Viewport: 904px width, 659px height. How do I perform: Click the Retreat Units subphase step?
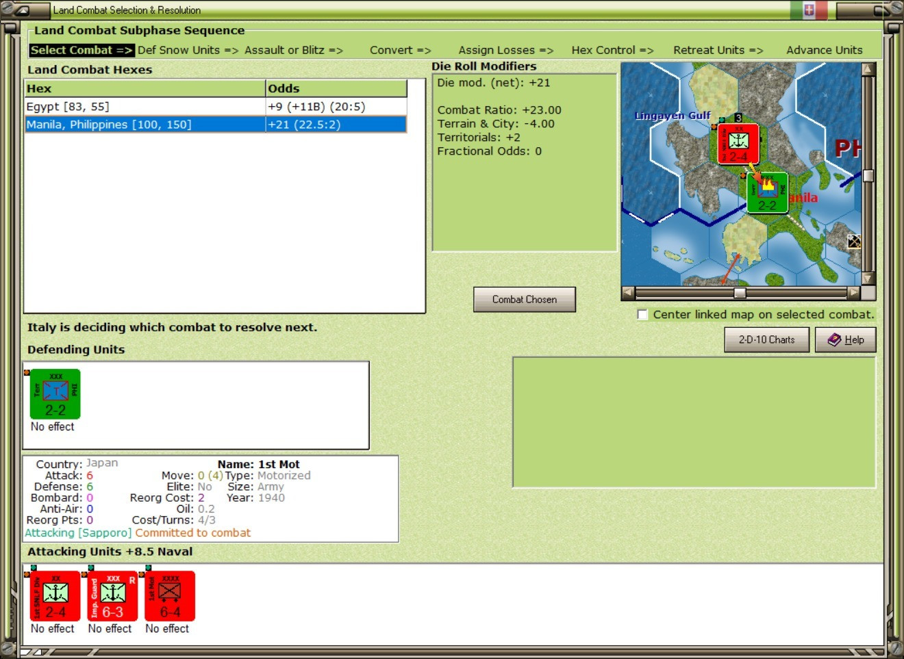[718, 50]
